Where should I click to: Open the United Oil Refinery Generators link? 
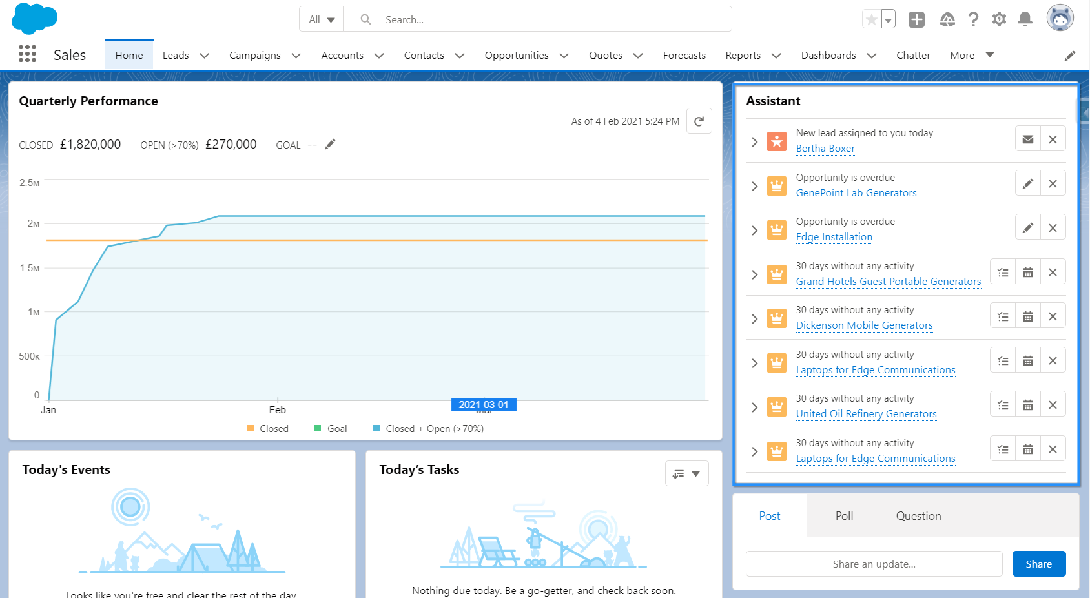point(866,414)
